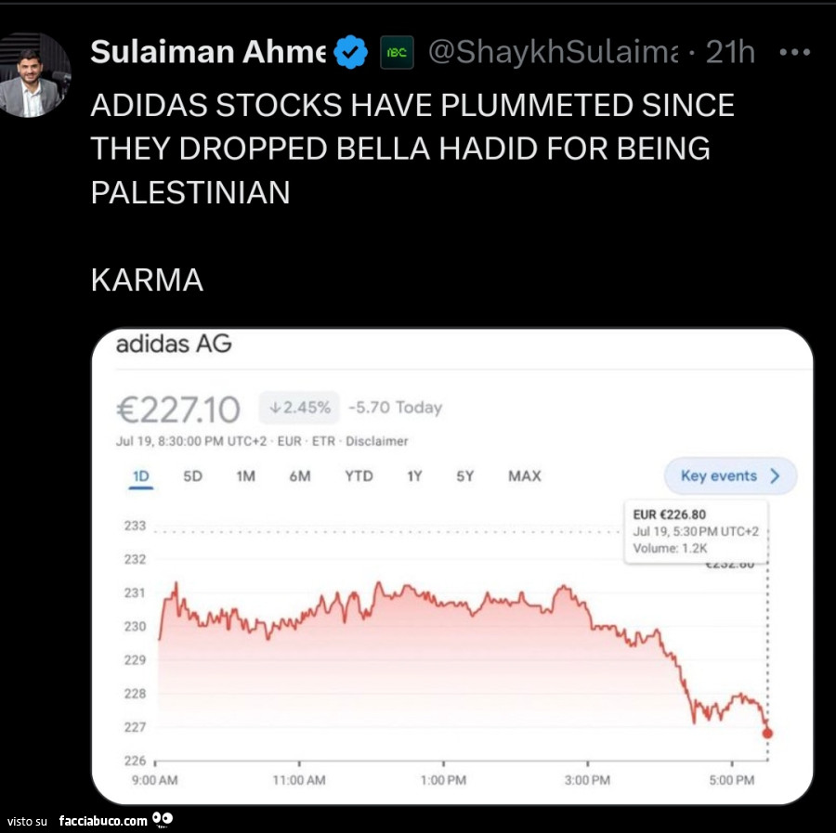Click the green affiliate badge icon

[x=398, y=53]
